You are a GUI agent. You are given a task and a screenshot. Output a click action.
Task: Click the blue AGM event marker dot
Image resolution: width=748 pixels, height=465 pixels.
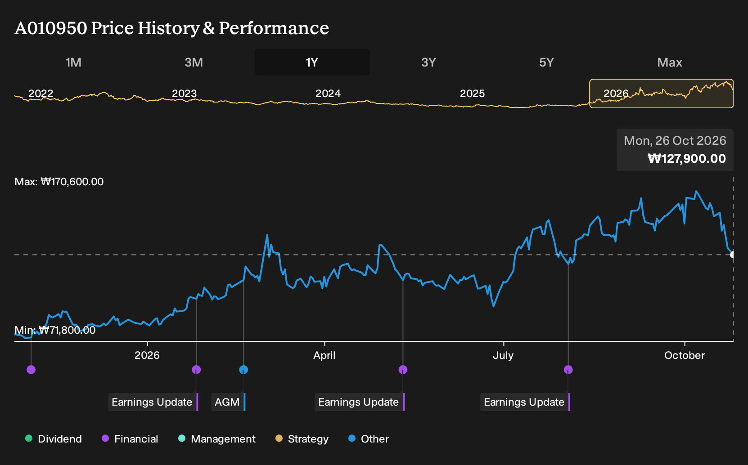(243, 370)
